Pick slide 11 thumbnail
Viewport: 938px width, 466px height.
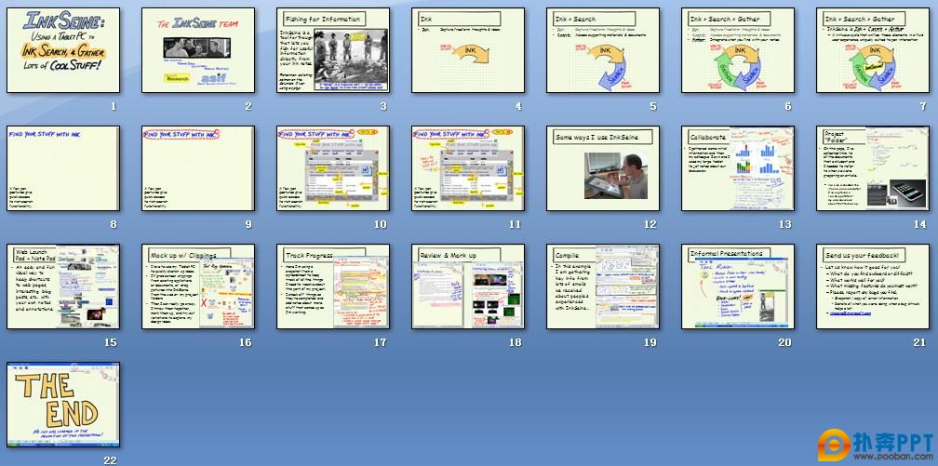tap(468, 168)
